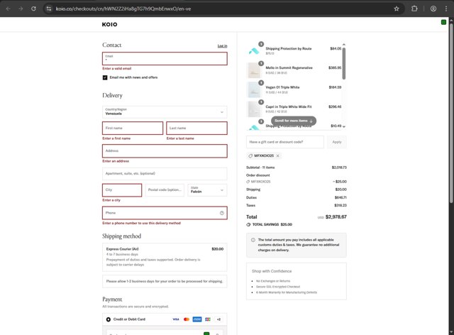Click the item list scroll-down arrow

pos(343,126)
